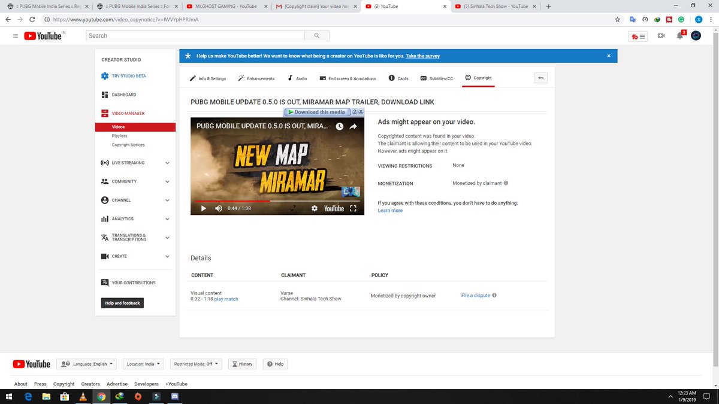
Task: Open the YouTube hamburger guide menu
Action: click(15, 36)
